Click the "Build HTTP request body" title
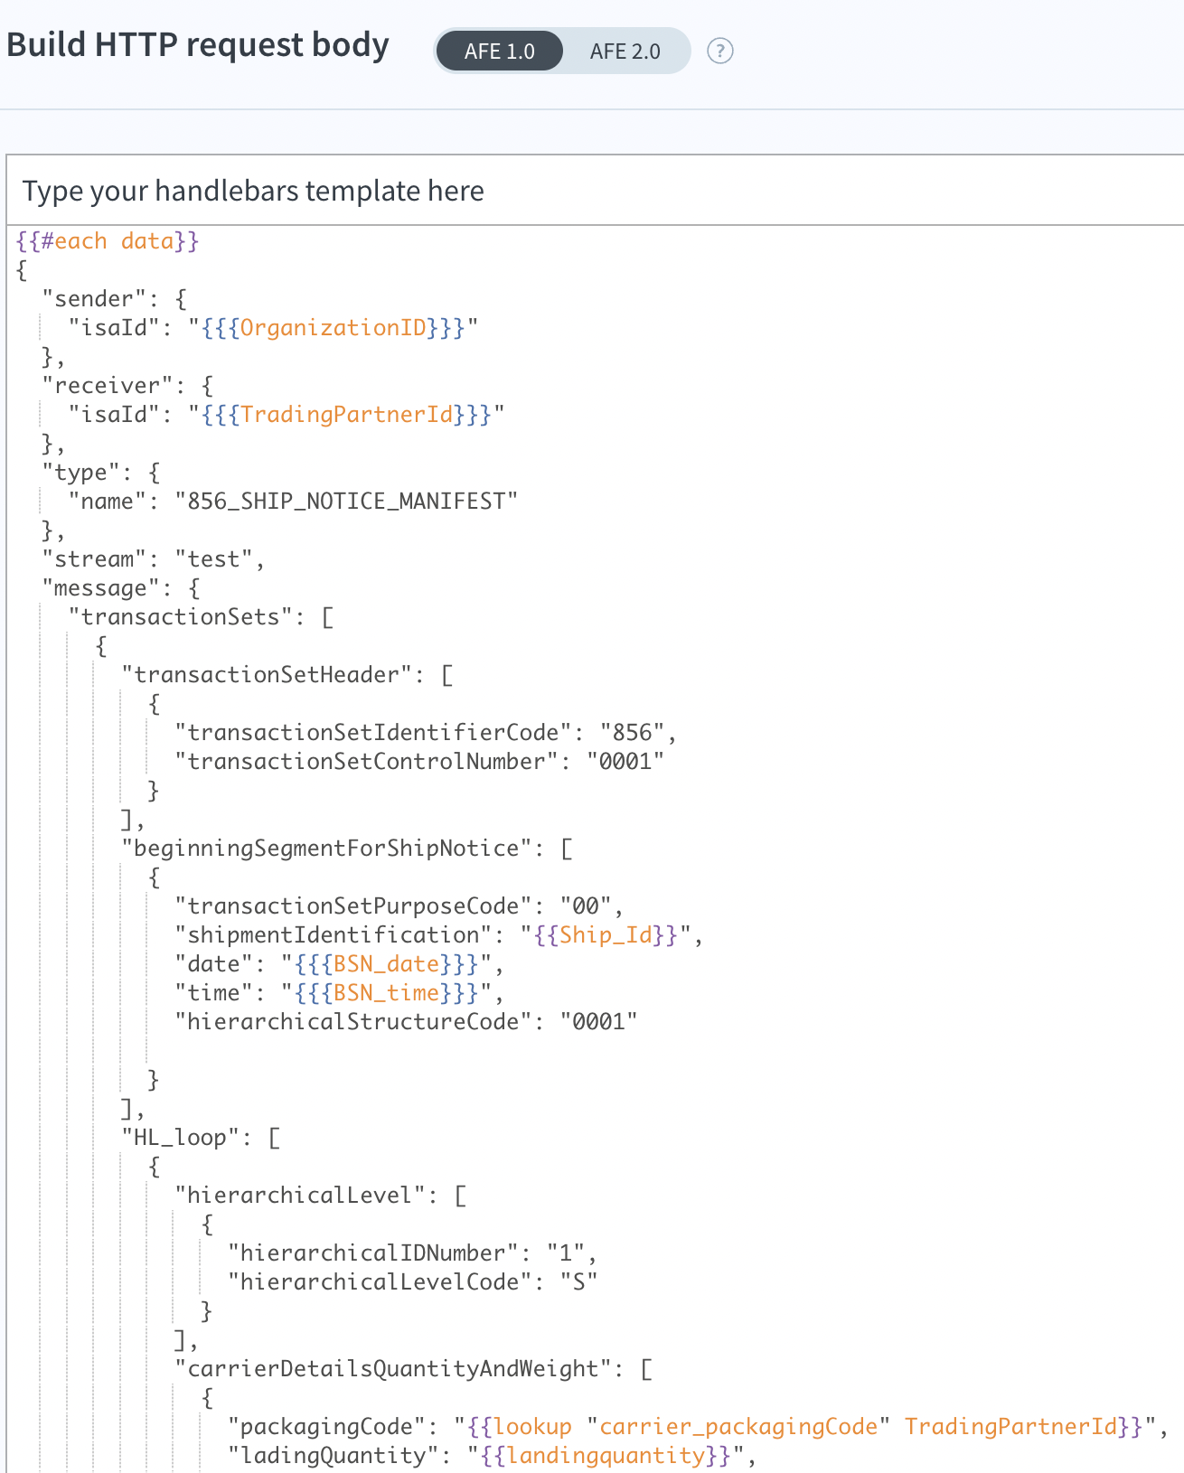Screen dimensions: 1184x1473 198,45
